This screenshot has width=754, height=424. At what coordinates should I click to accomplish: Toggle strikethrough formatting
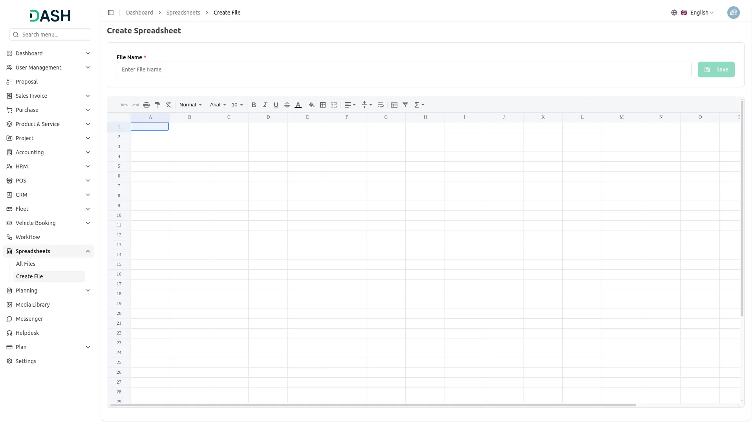coord(287,105)
